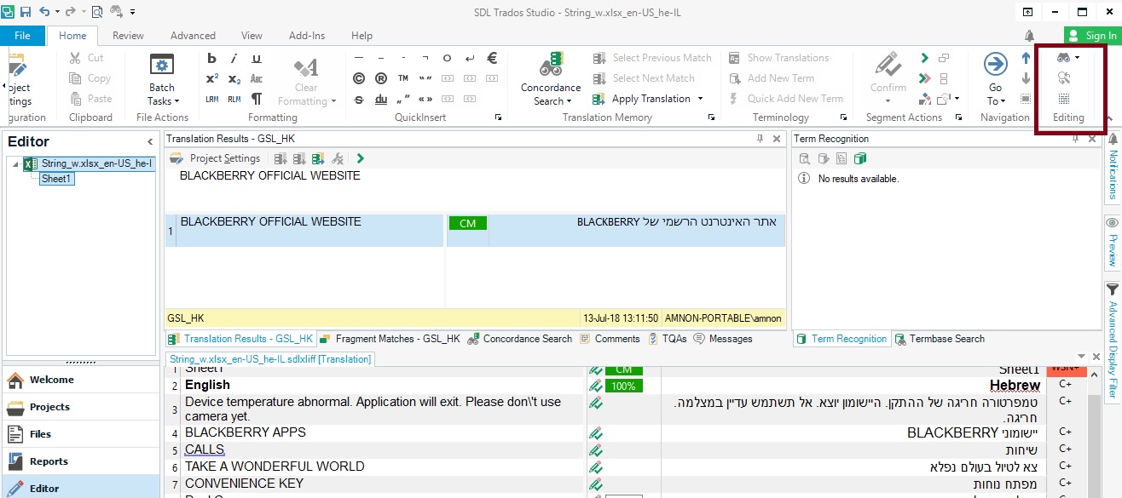
Task: Switch to the Termbase Search tab
Action: (940, 339)
